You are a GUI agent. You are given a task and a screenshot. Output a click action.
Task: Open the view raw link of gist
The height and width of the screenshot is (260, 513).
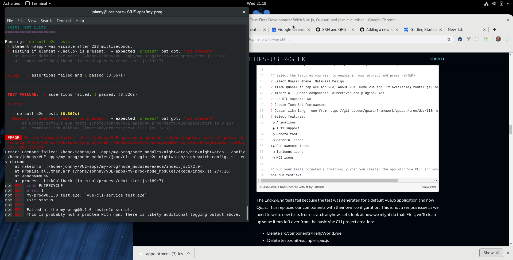click(429, 187)
